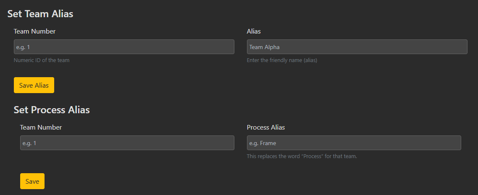Click the Save Alias button
478x195 pixels.
pos(34,85)
